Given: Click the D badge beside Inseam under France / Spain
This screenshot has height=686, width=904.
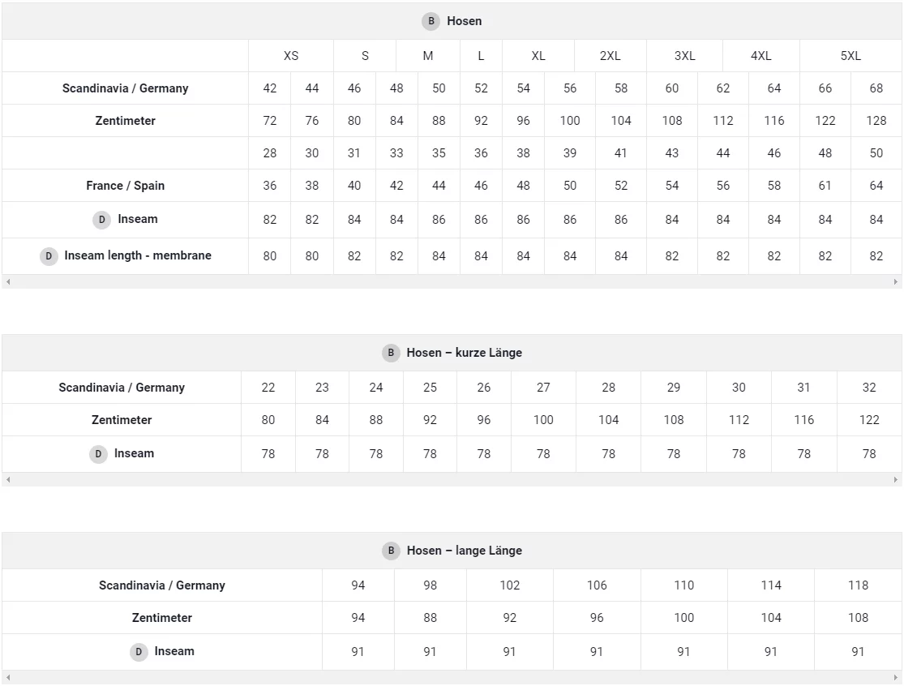Looking at the screenshot, I should tap(101, 220).
